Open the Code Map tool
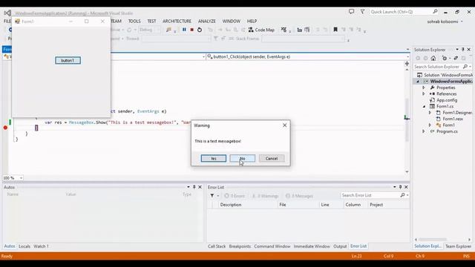The width and height of the screenshot is (475, 267). coord(261,30)
